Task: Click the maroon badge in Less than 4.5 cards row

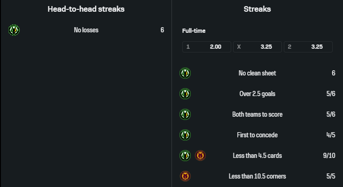Action: 200,156
